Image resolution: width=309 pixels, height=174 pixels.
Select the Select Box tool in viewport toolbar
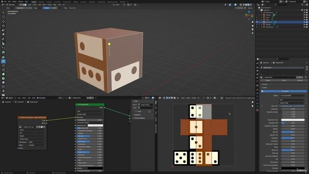point(3,13)
